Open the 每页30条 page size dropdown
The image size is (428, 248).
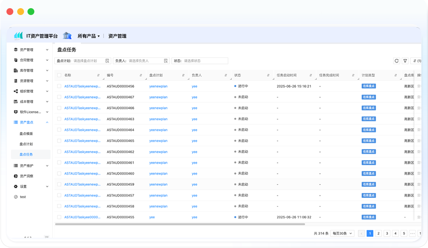coord(343,233)
